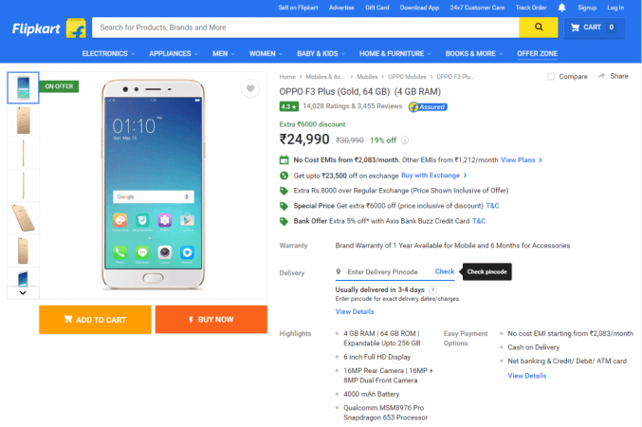Add phone to wishlist with heart icon

249,89
